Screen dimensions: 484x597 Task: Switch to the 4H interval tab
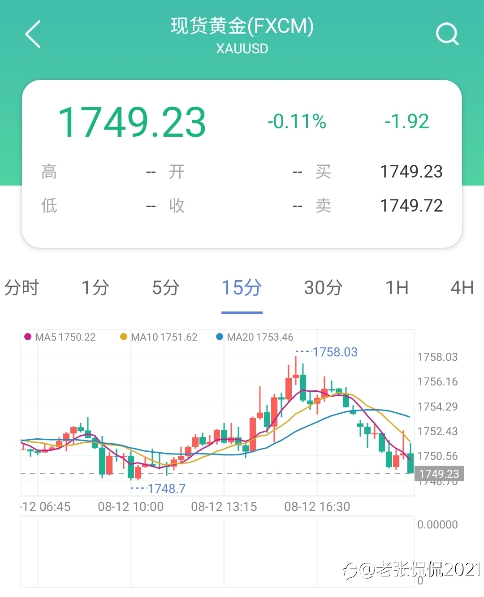coord(462,288)
